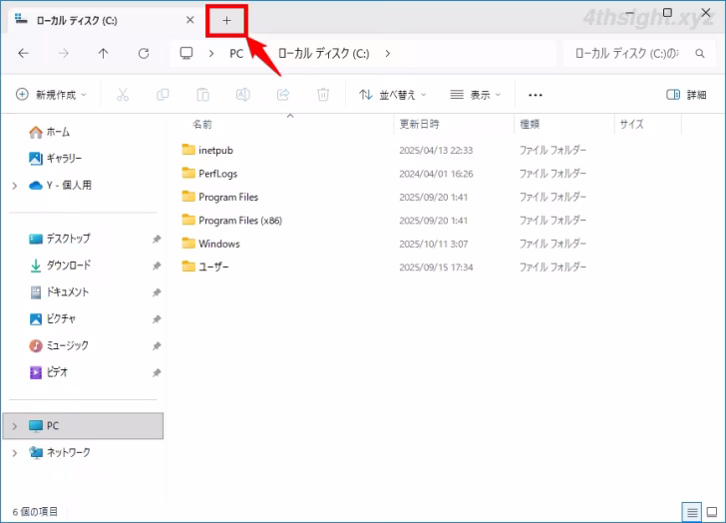Sort by 種類 column header
726x523 pixels.
coord(530,124)
